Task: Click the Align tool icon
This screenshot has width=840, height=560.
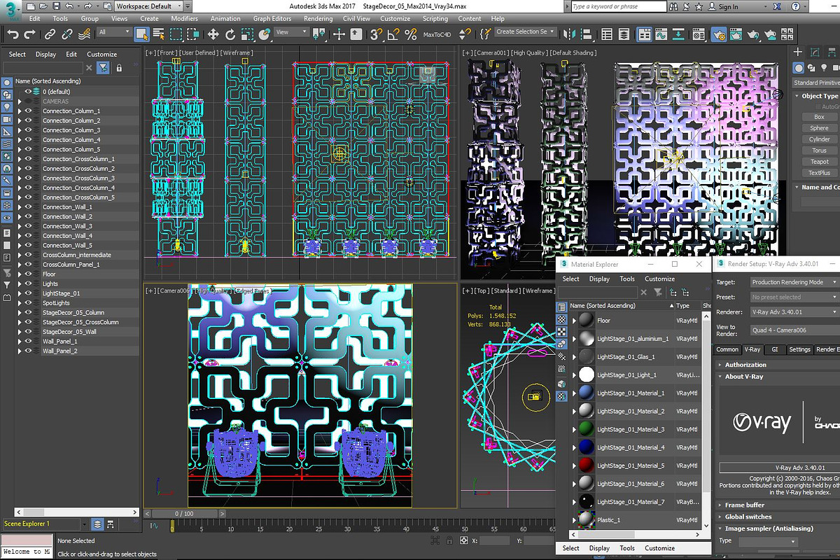Action: [x=587, y=34]
